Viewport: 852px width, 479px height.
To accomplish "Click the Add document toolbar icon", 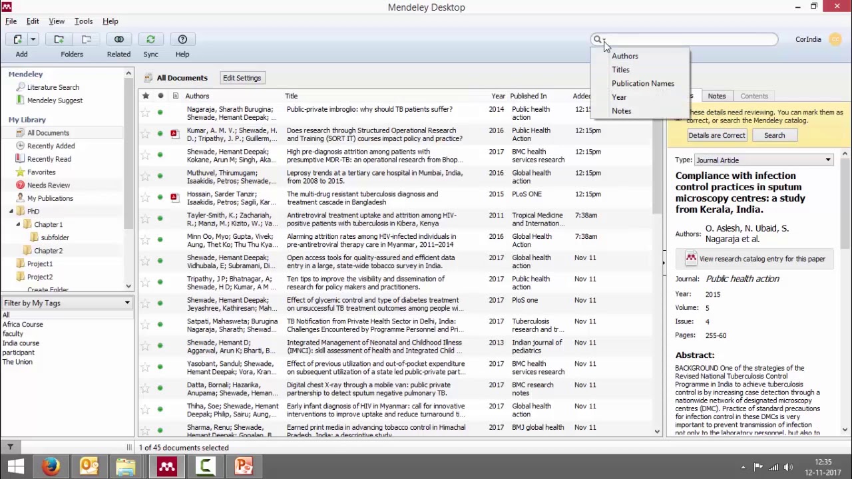I will click(x=18, y=39).
